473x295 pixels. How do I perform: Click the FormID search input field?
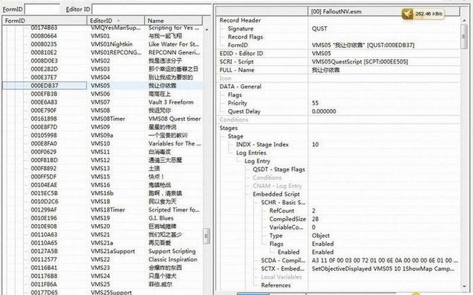coord(41,9)
